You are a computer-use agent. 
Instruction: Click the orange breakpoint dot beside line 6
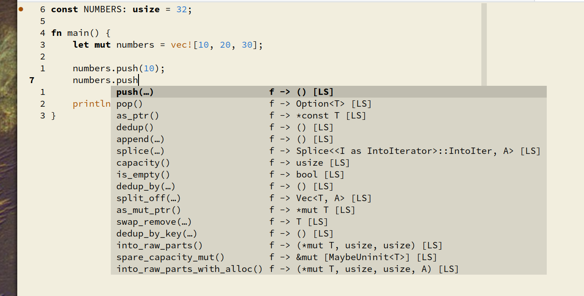point(20,9)
